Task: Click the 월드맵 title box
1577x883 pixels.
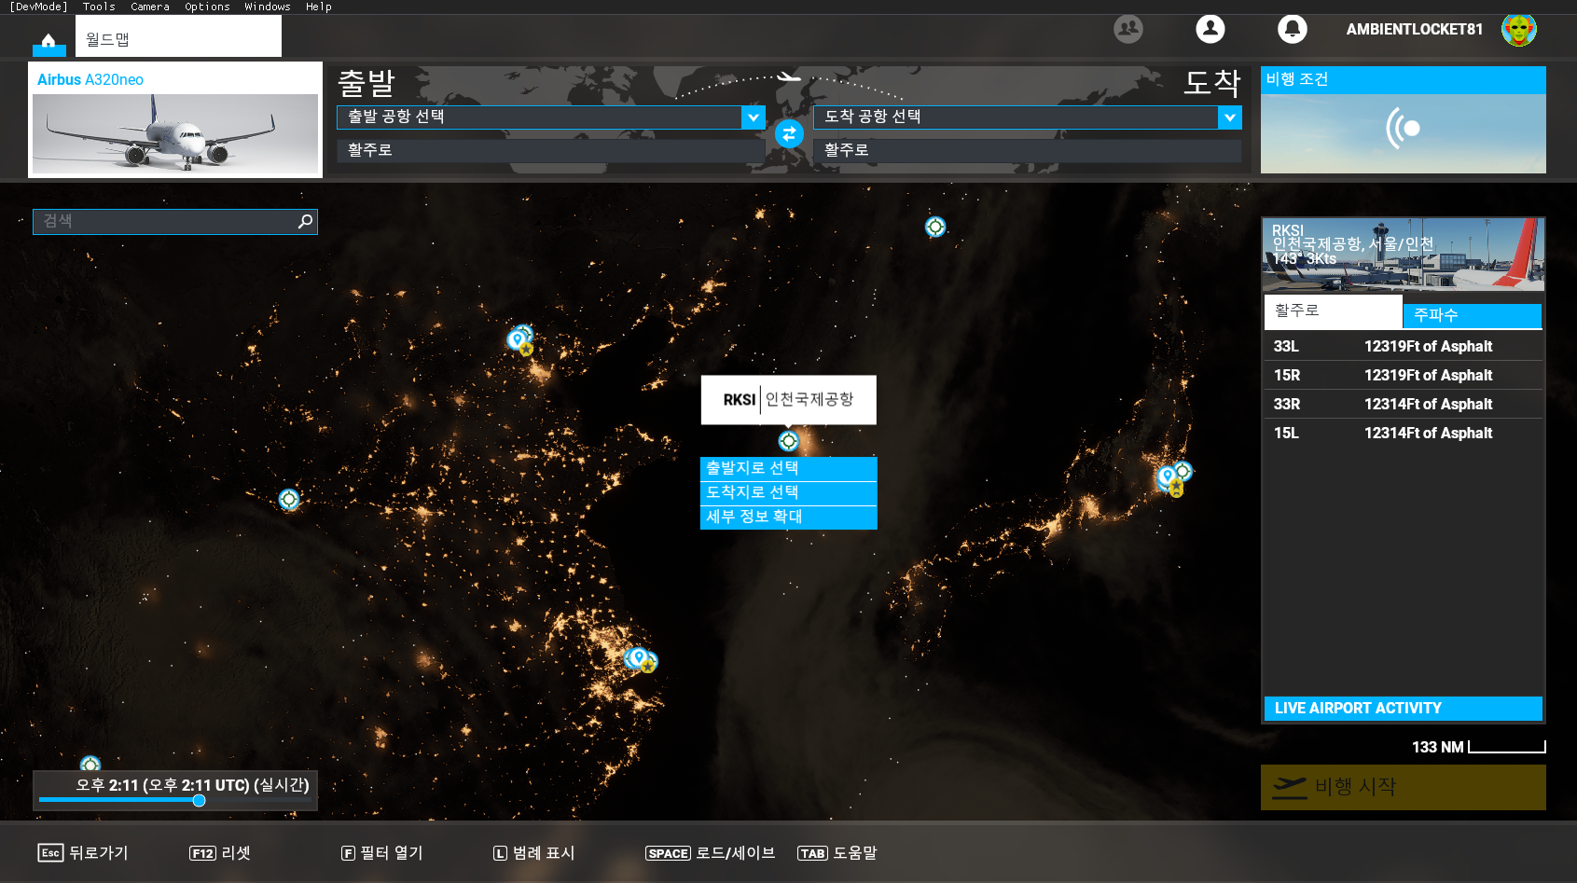Action: pyautogui.click(x=178, y=36)
